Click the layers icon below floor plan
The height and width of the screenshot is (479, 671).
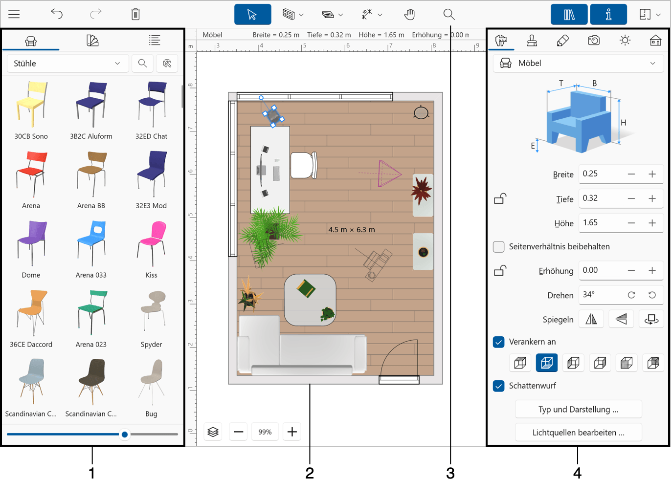point(213,432)
